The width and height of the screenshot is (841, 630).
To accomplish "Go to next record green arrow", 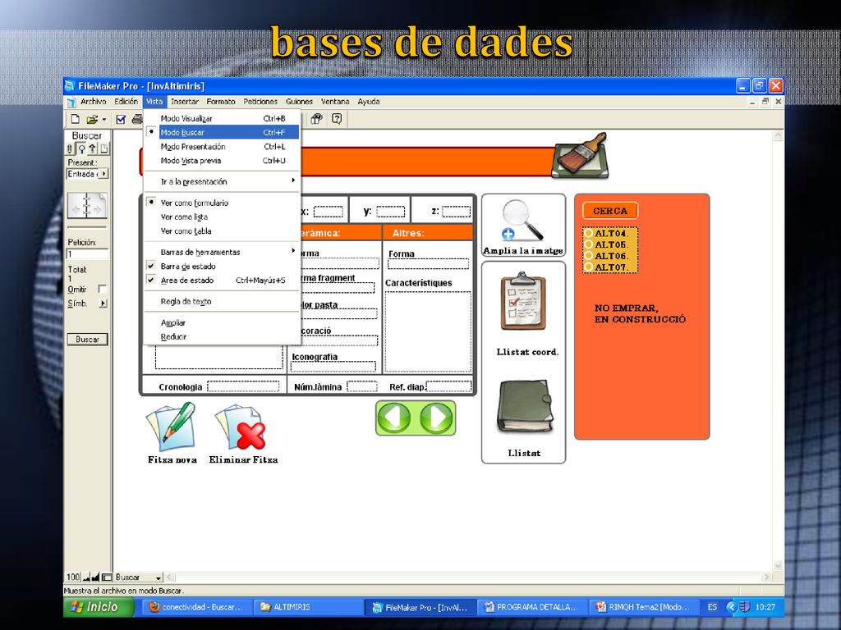I will [x=436, y=418].
